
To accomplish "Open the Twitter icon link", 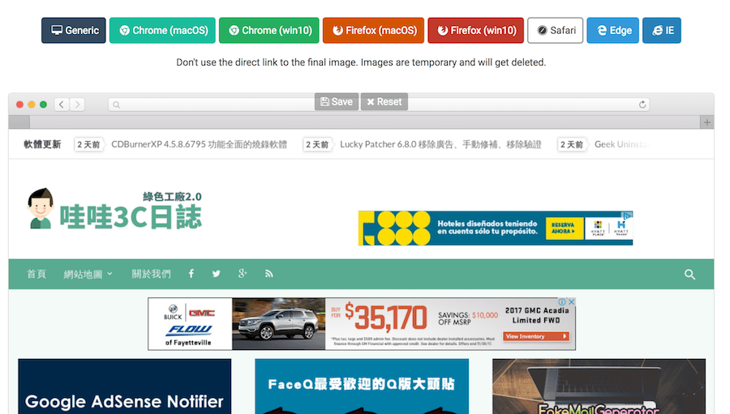I will coord(216,274).
